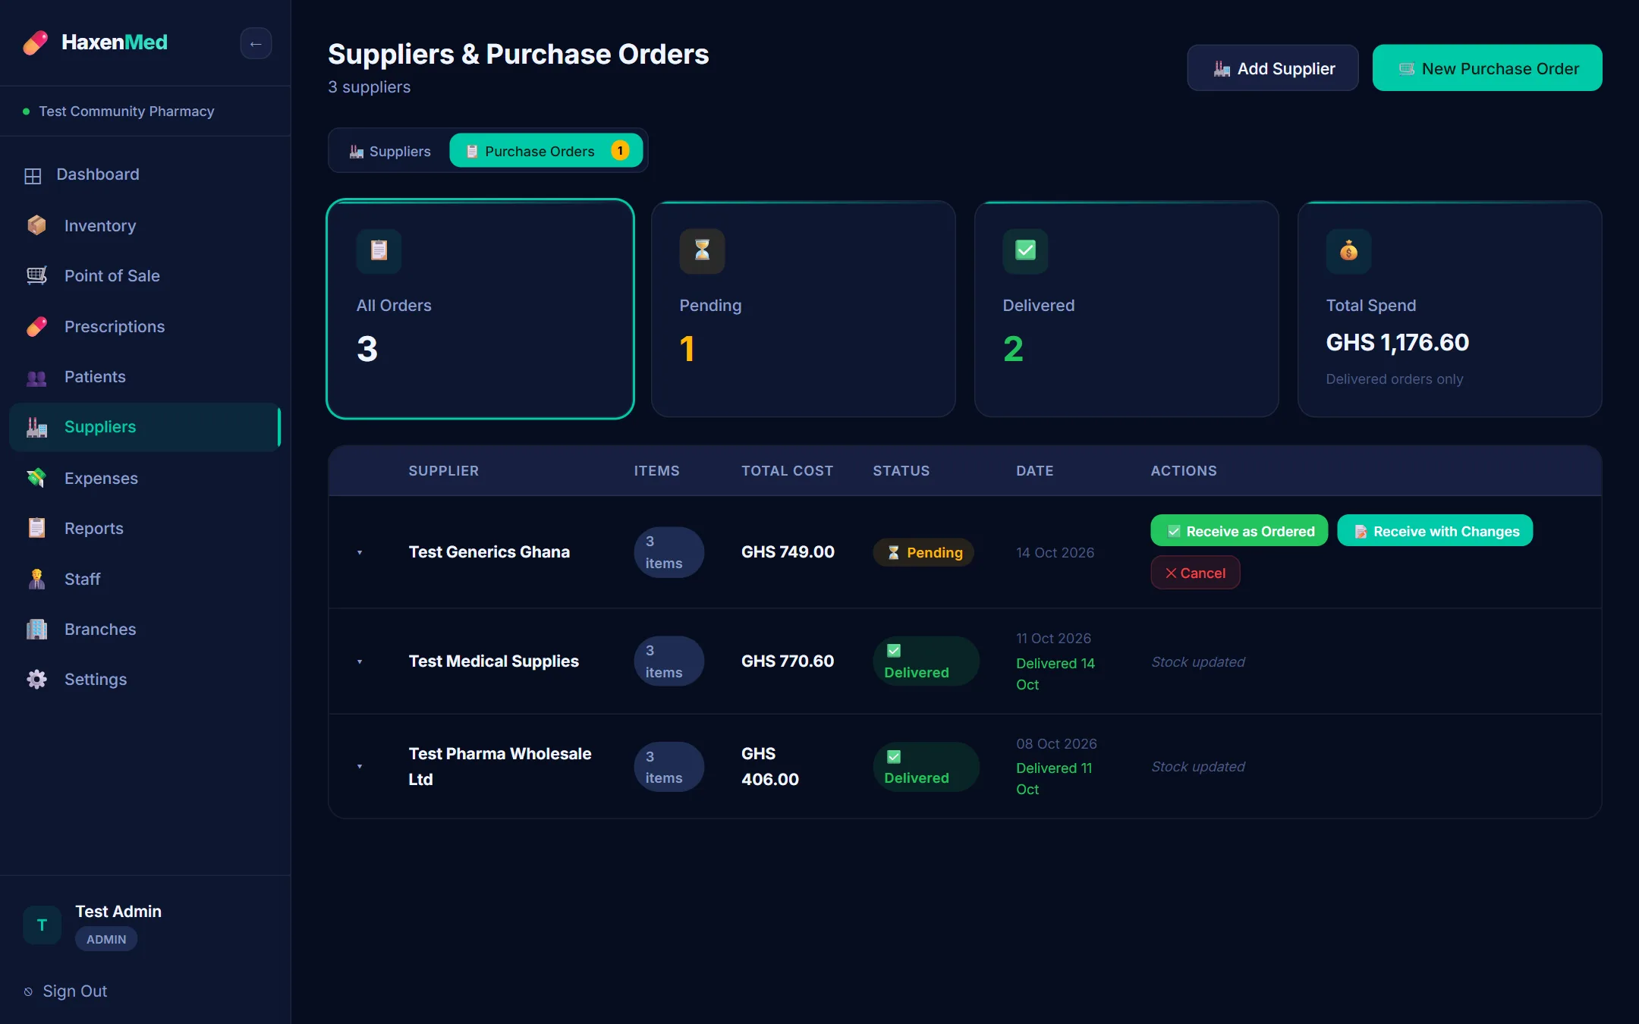1639x1024 pixels.
Task: Click the TOTAL COST column header
Action: point(787,471)
